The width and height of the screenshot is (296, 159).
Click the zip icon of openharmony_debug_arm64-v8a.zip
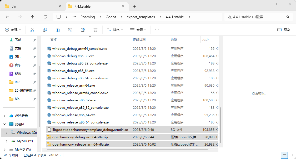click(x=49, y=137)
